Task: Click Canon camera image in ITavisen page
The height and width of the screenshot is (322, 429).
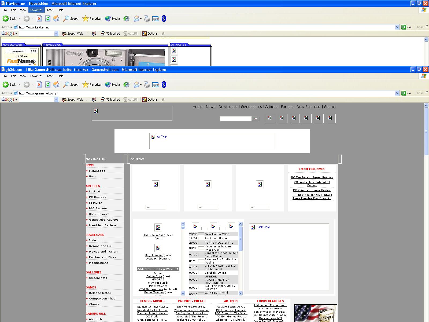Action: tap(105, 57)
